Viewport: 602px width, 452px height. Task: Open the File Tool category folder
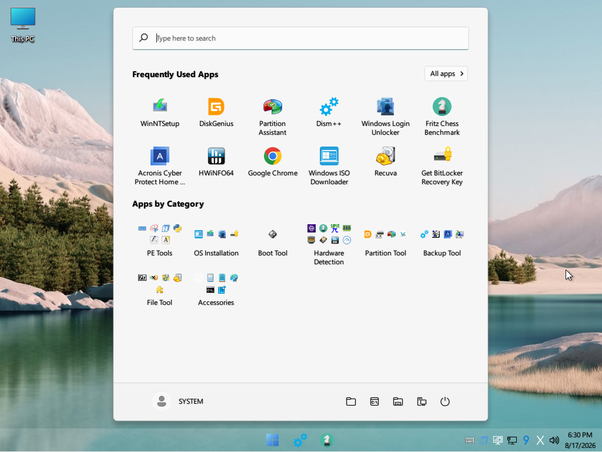160,290
